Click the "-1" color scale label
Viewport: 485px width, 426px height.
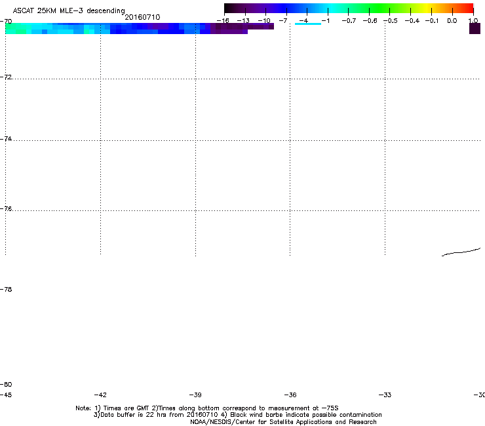point(325,21)
